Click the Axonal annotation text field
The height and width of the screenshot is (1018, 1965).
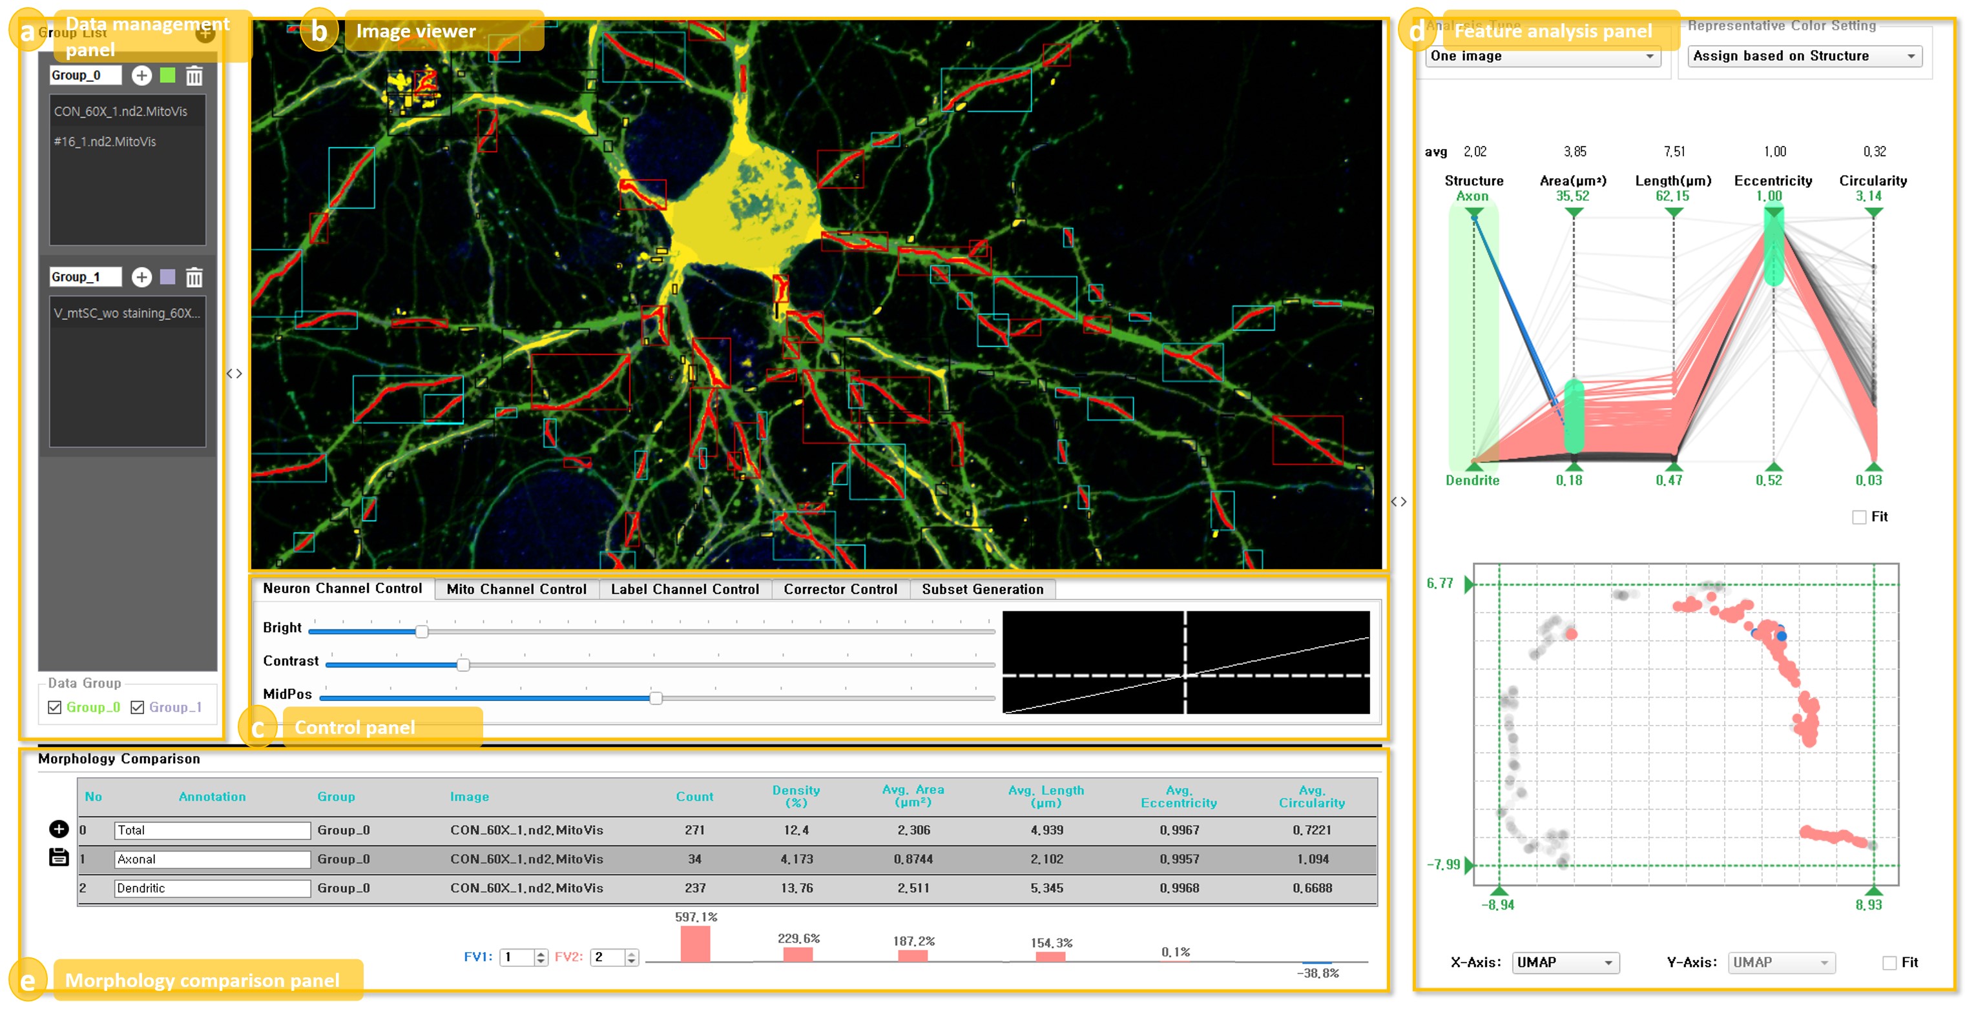(212, 859)
